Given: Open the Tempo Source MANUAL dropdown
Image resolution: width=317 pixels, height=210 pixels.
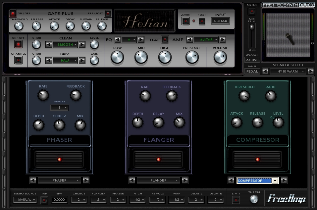Looking at the screenshot, I should click(25, 200).
